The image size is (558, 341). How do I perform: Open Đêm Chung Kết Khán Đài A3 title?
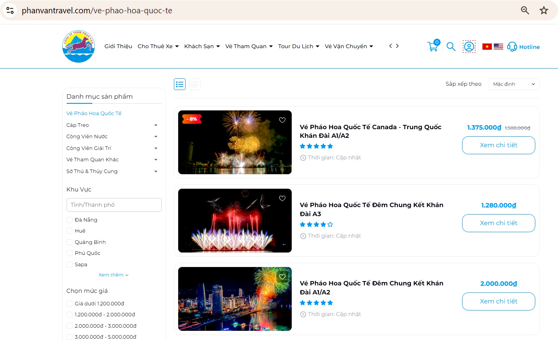372,209
